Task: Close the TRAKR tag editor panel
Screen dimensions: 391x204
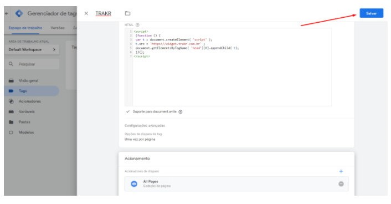Action: [86, 13]
